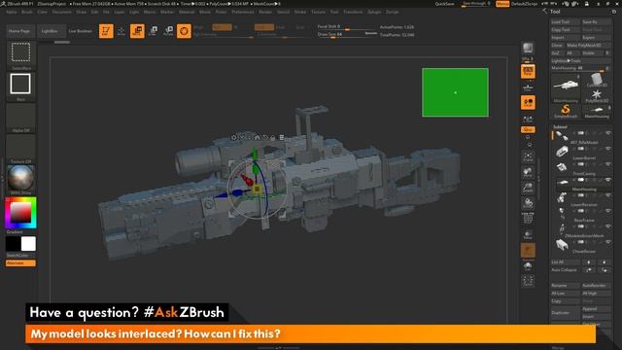Toggle visibility of RearFrame subtool
The image size is (622, 350).
[x=608, y=210]
